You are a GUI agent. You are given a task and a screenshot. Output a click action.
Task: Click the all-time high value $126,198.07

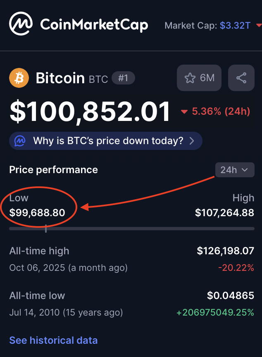coord(225,251)
